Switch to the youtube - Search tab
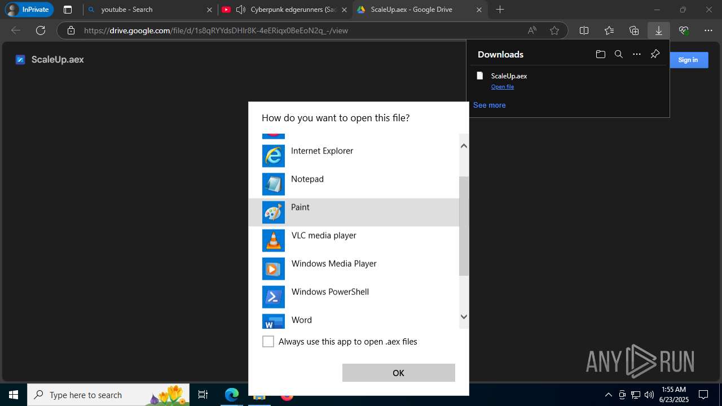Viewport: 722px width, 406px height. pyautogui.click(x=150, y=10)
